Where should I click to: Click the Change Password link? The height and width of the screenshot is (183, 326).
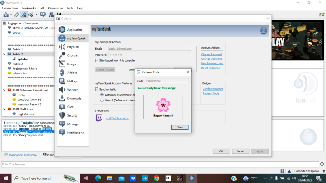point(211,55)
